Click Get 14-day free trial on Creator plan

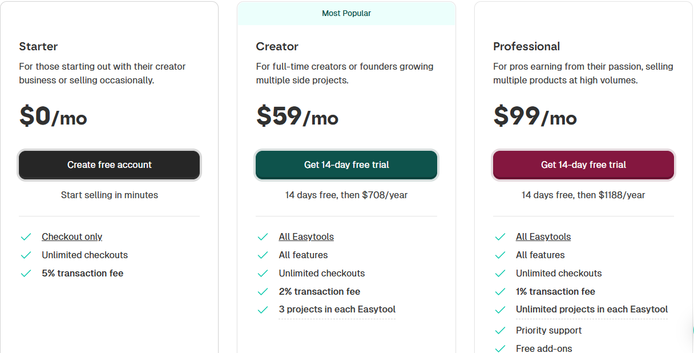346,165
